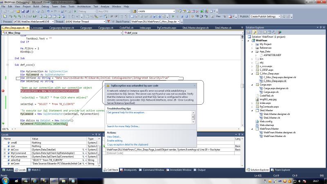The width and height of the screenshot is (327, 184).
Task: Click Get general help for this exception
Action: coord(126,112)
